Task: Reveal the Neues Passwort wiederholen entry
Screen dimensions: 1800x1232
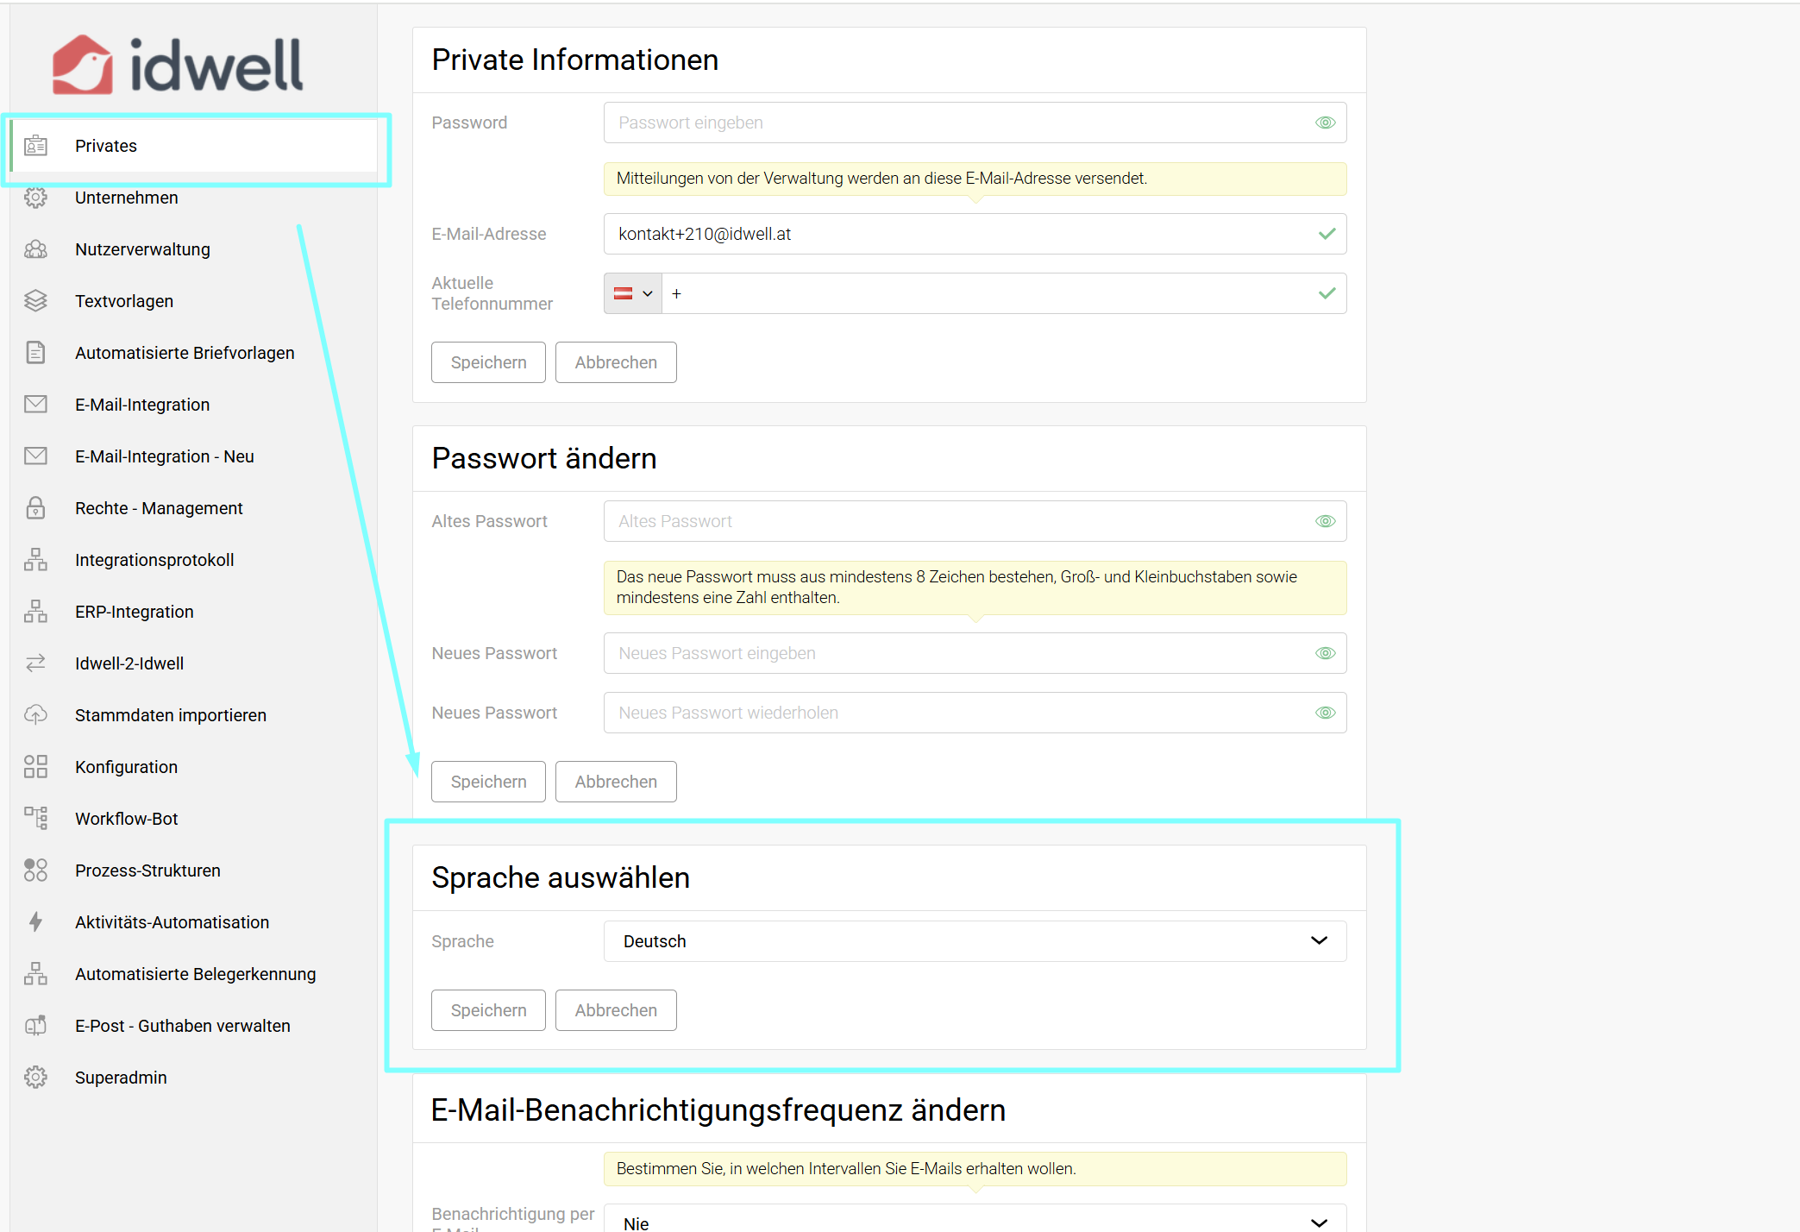Action: tap(1325, 713)
